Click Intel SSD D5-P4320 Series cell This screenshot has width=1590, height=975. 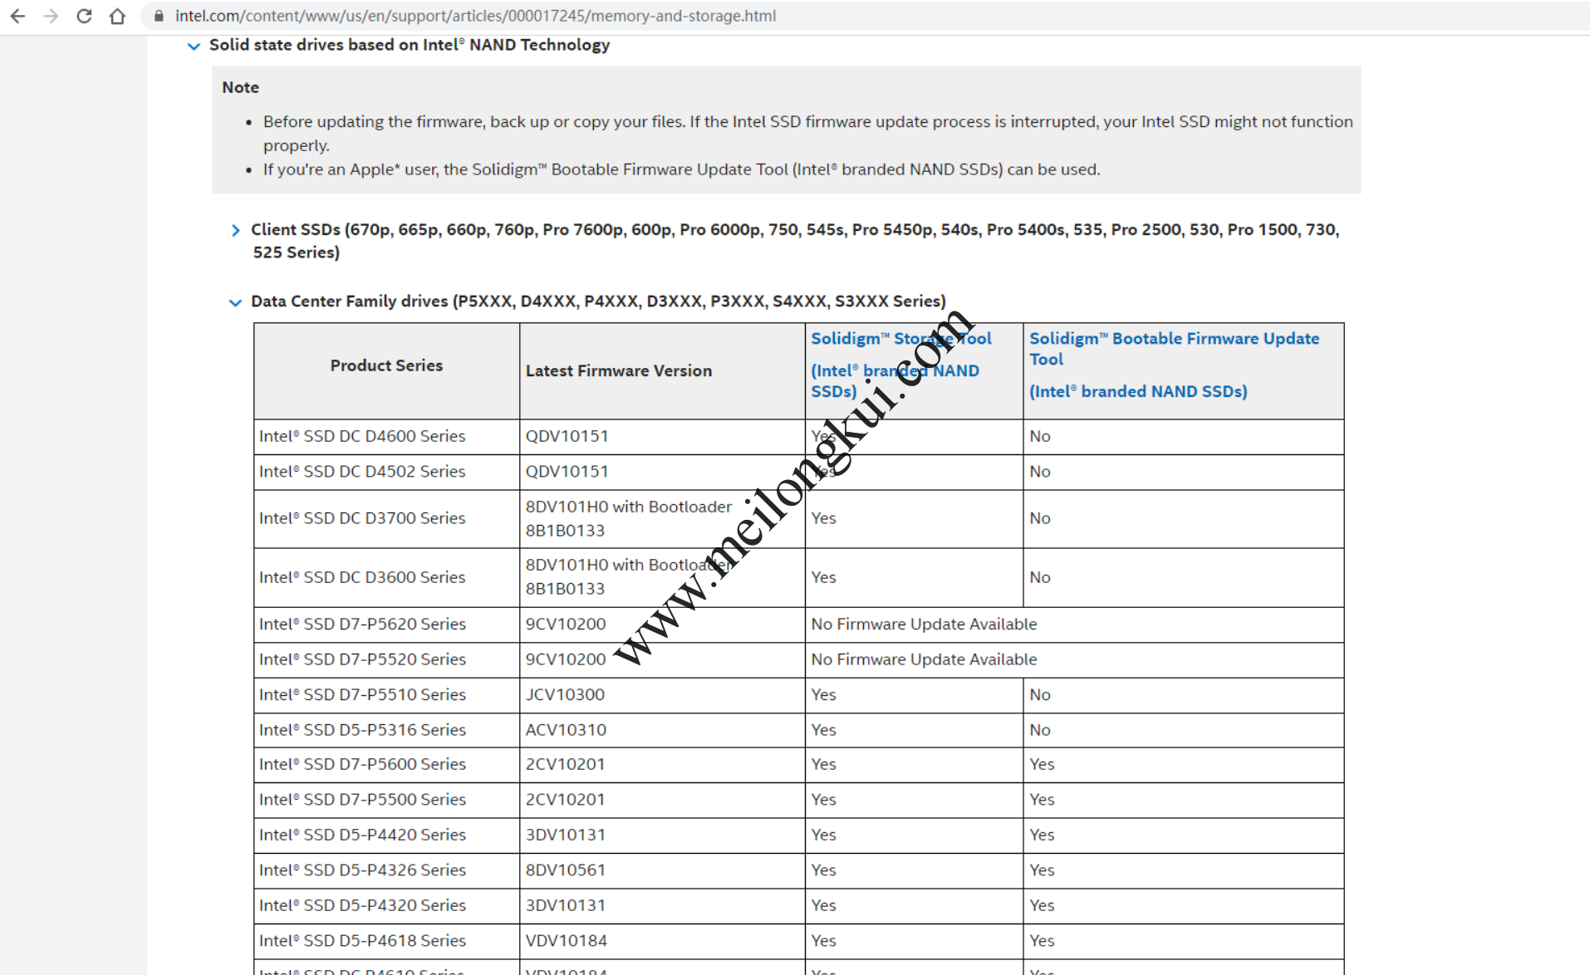point(386,905)
